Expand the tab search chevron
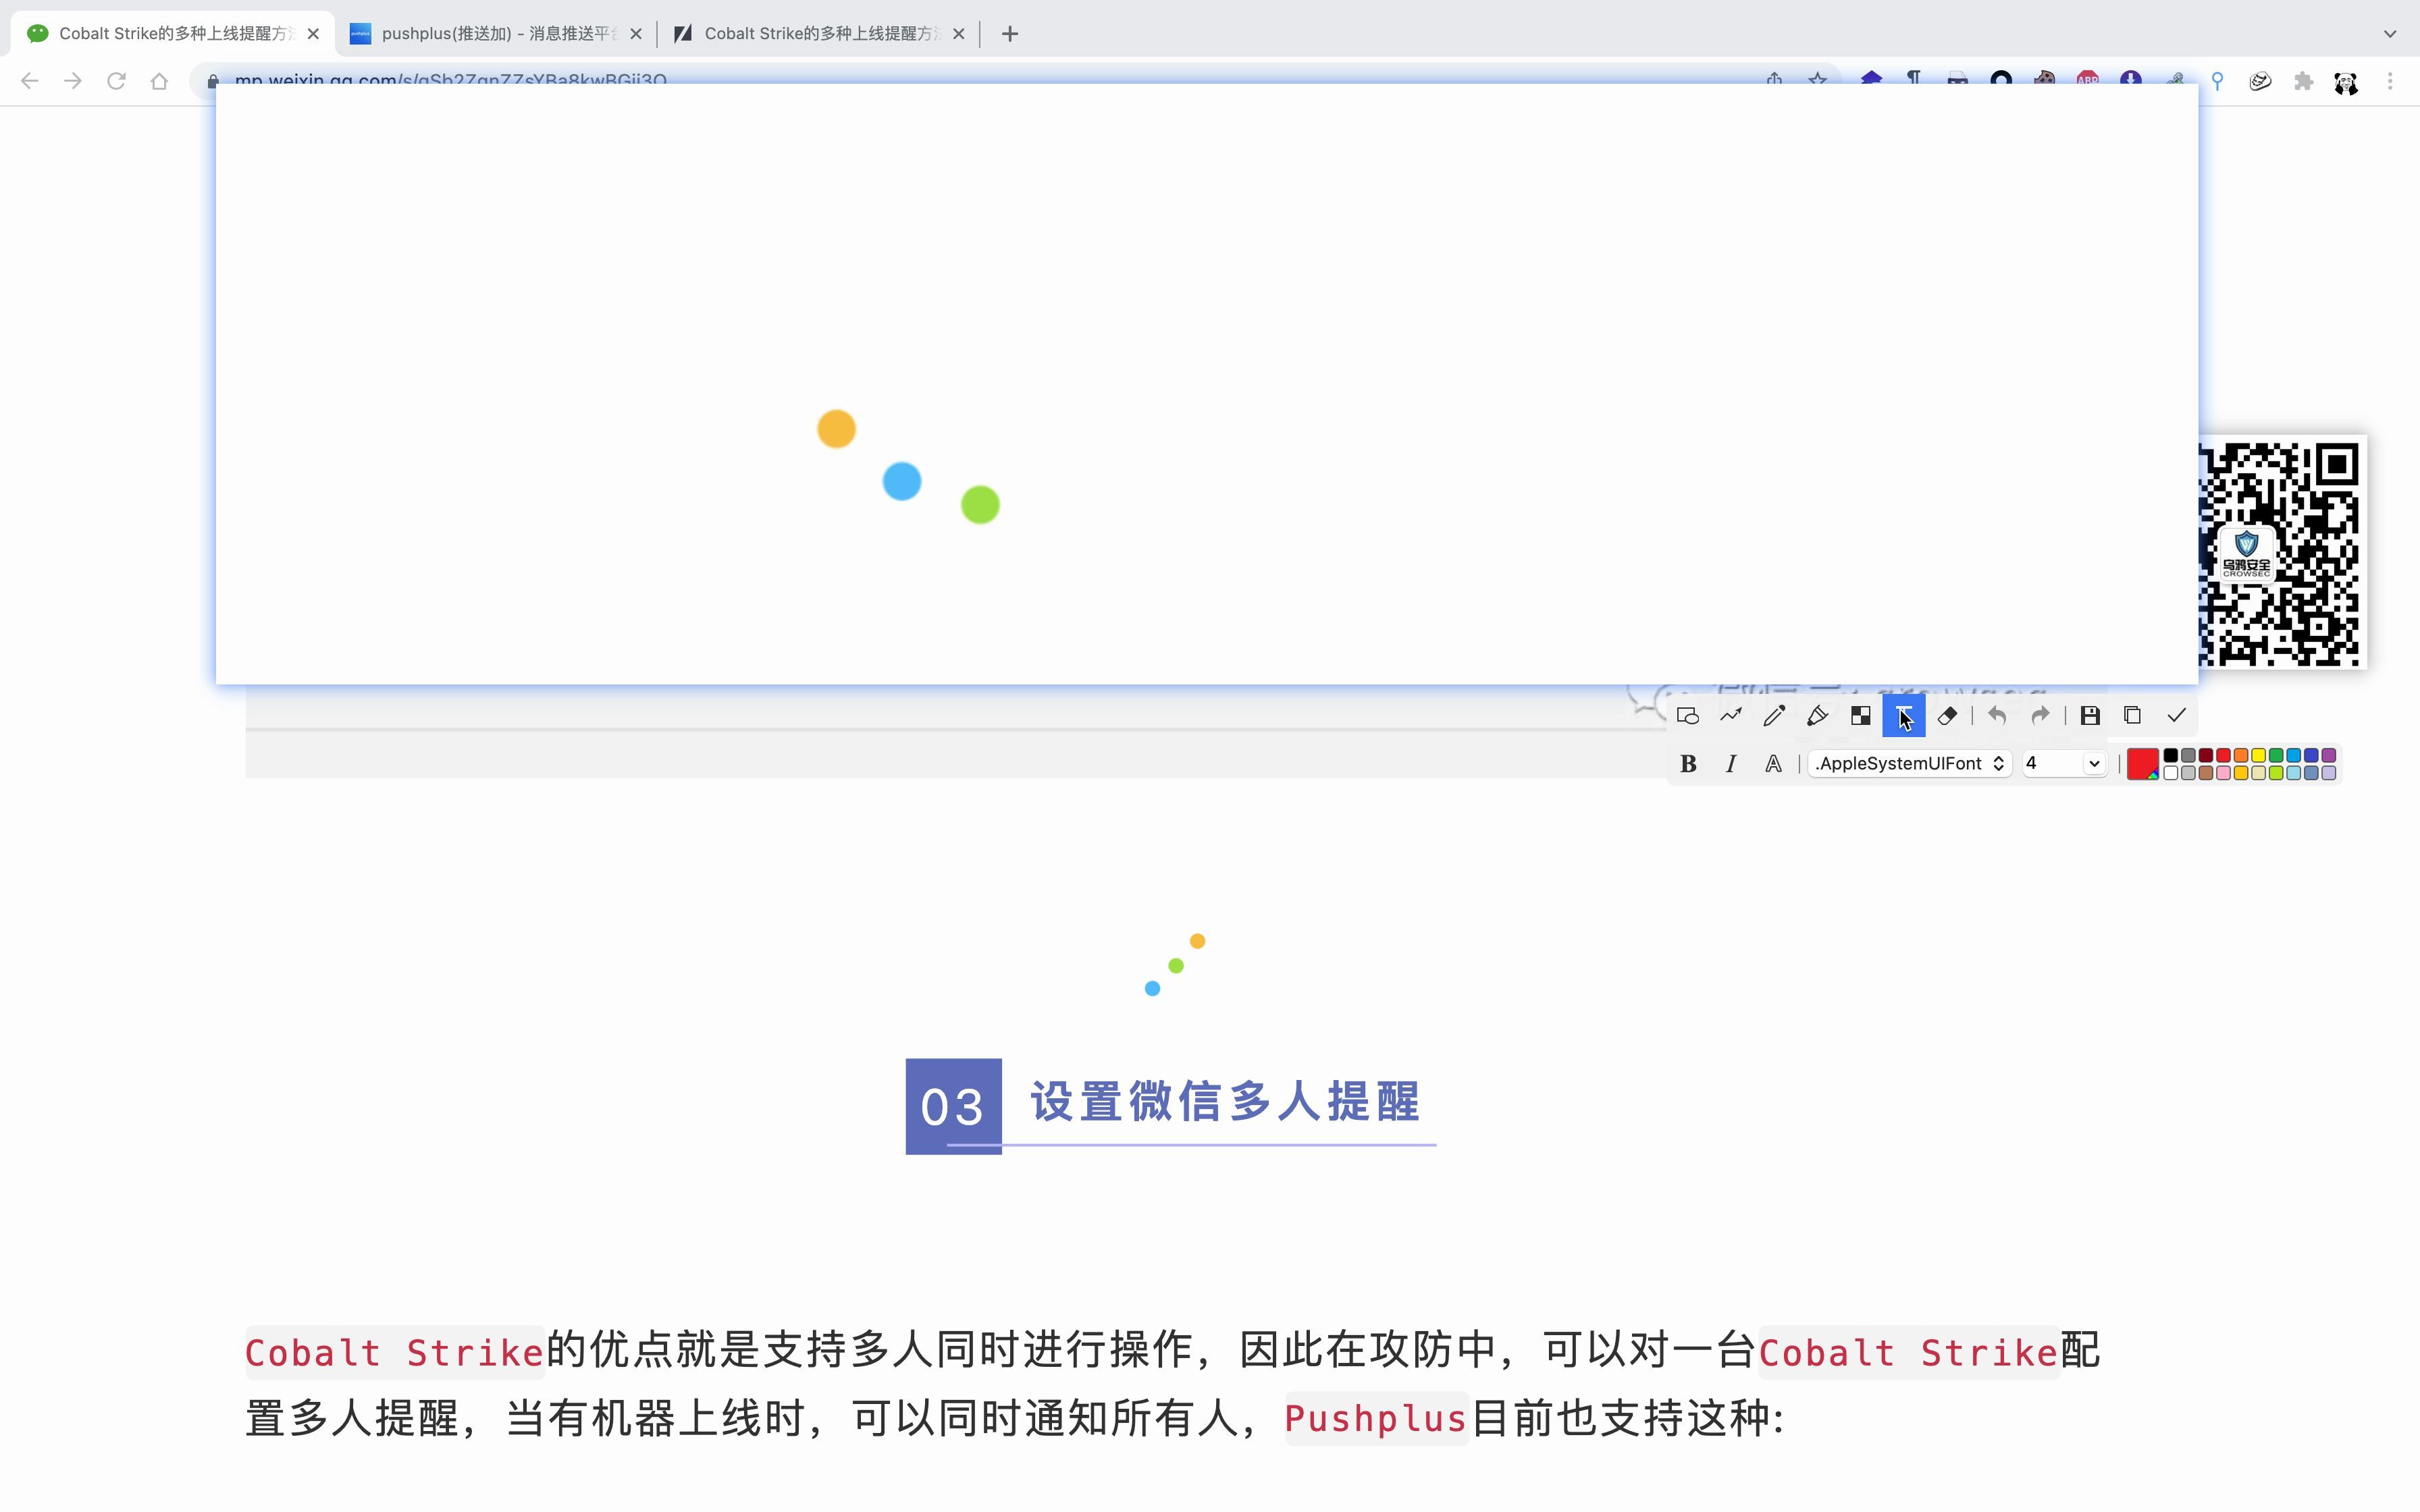Screen dimensions: 2420x1512 click(2390, 34)
